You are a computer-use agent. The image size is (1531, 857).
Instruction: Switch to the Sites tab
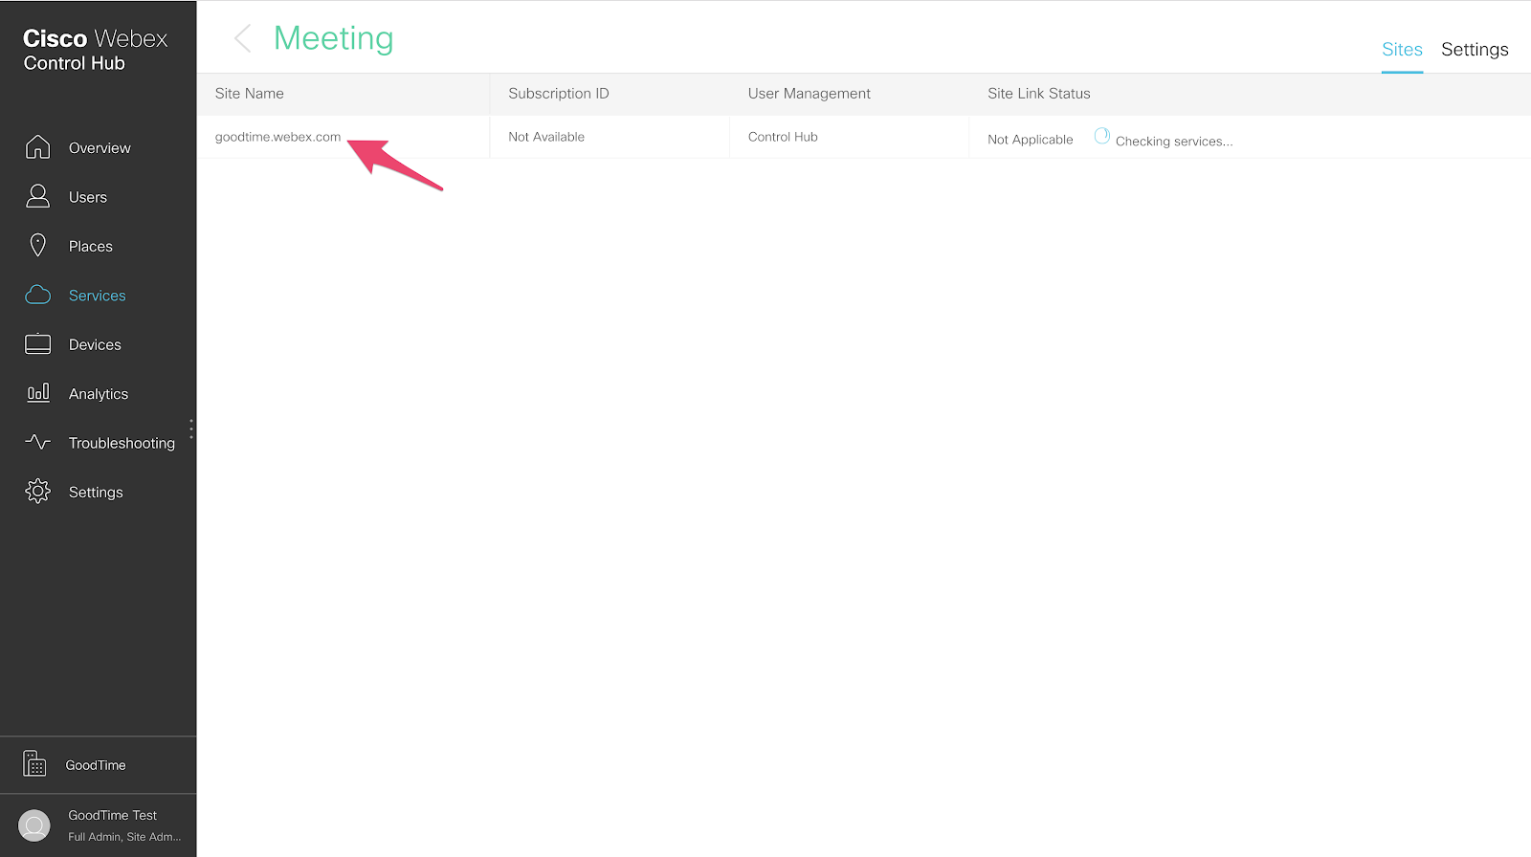point(1402,50)
